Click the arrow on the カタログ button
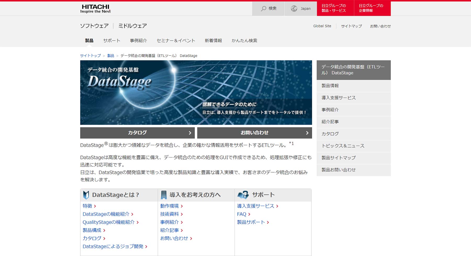The image size is (471, 256). coord(190,133)
